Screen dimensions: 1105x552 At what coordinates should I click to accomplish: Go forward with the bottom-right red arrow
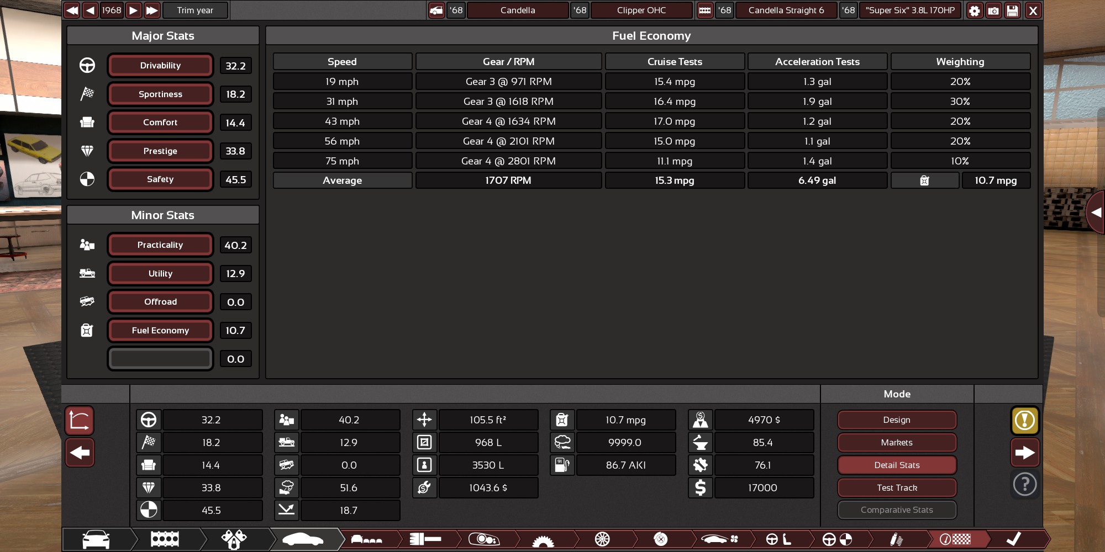click(x=1025, y=453)
